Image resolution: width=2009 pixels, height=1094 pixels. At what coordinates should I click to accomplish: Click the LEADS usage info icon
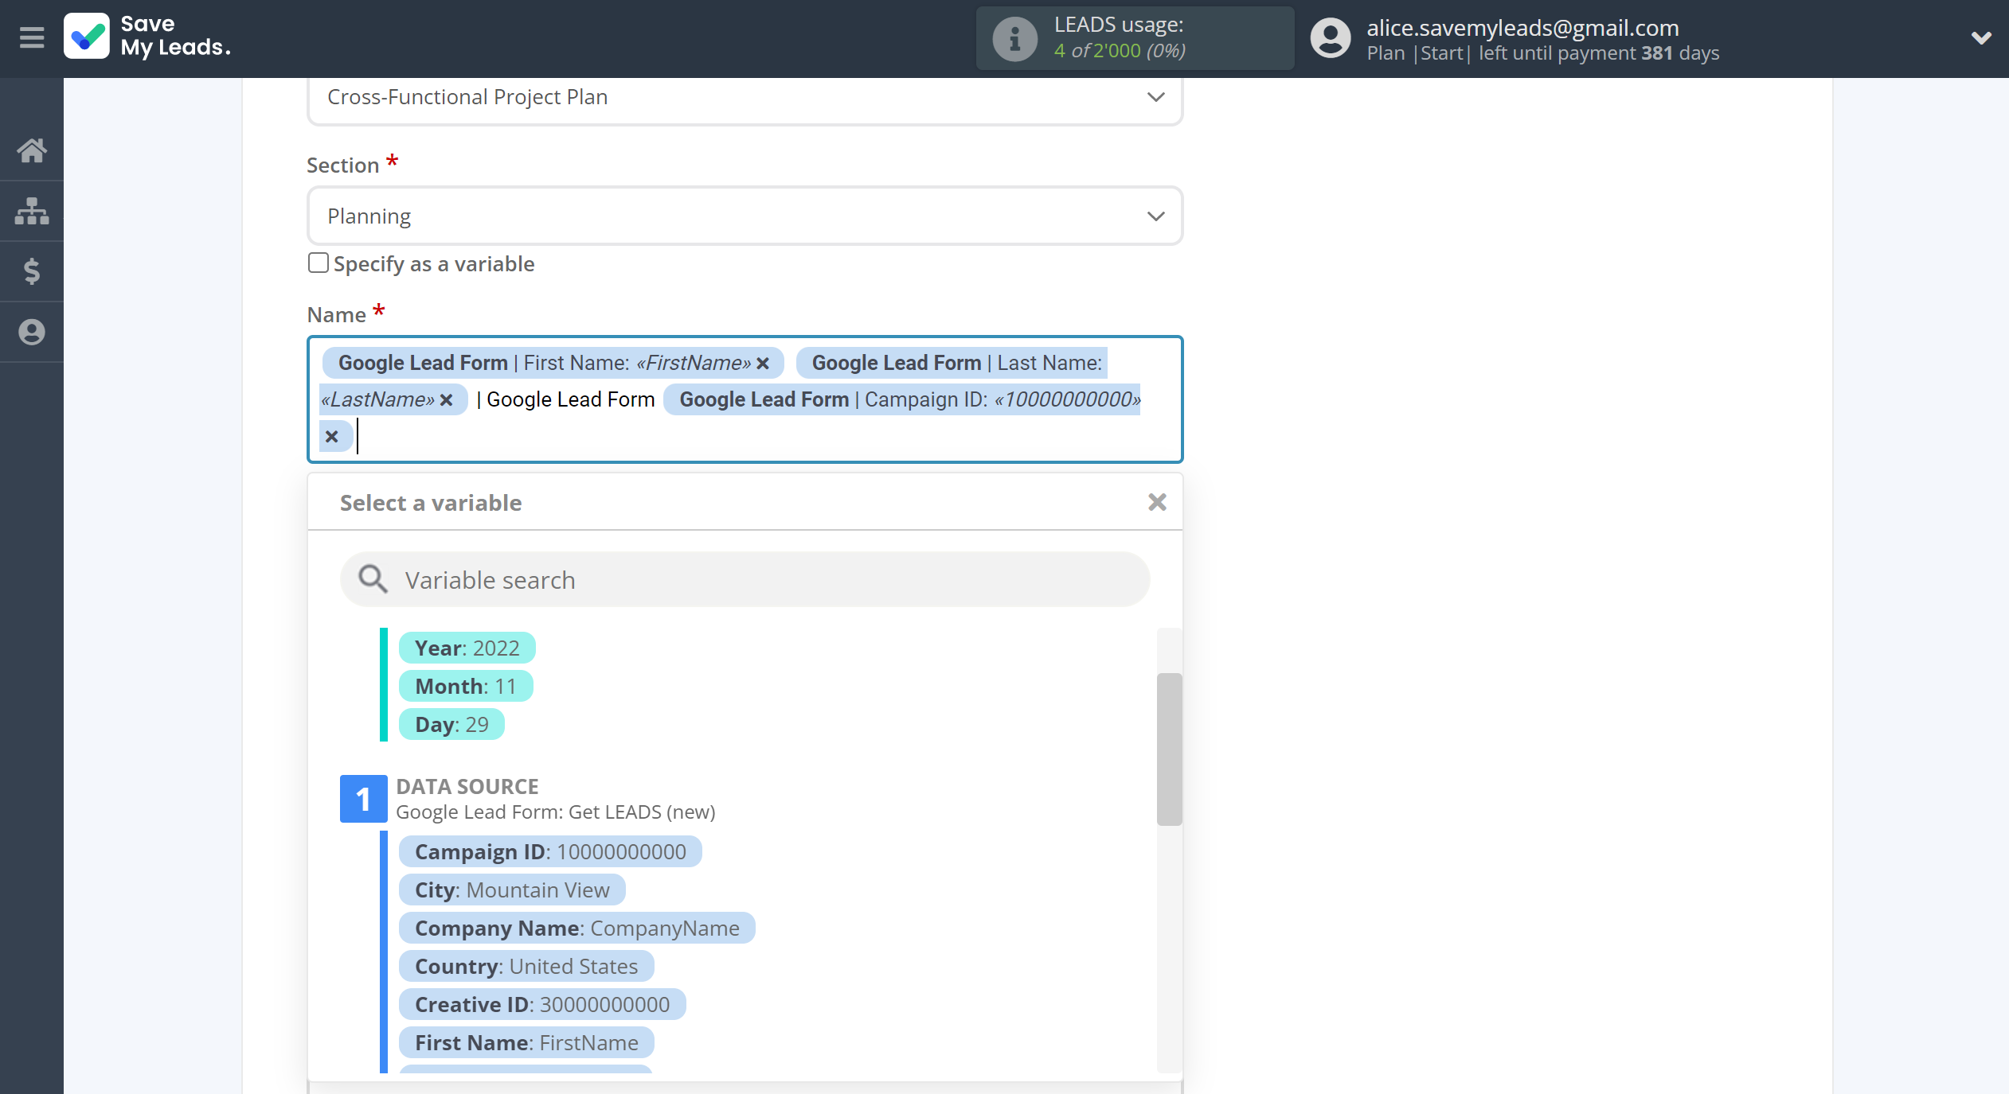click(1014, 38)
